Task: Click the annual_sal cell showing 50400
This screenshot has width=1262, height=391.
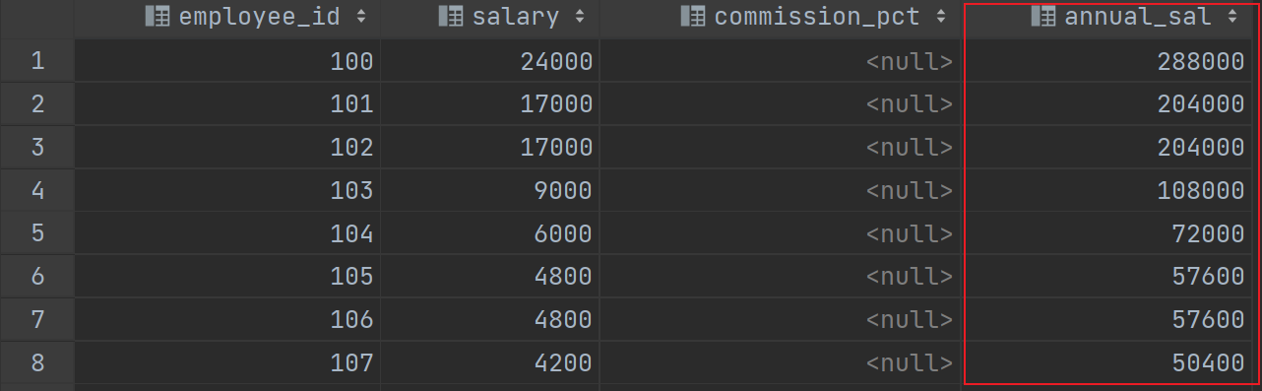Action: 1111,362
